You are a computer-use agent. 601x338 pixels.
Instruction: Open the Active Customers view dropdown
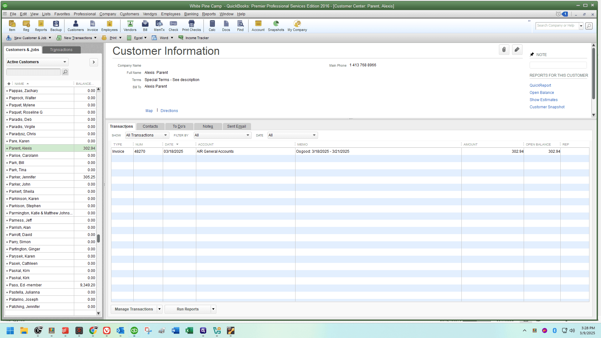(x=37, y=62)
